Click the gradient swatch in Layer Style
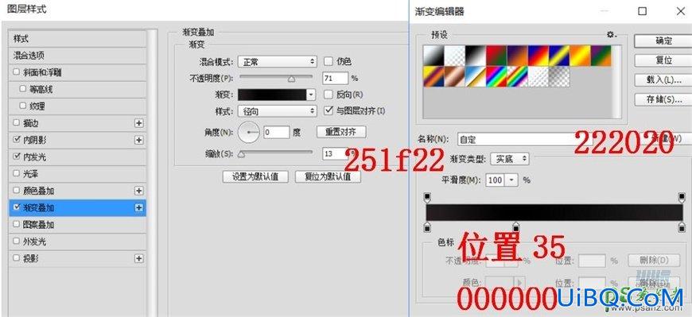Screen dimensions: 692x317 [x=272, y=95]
